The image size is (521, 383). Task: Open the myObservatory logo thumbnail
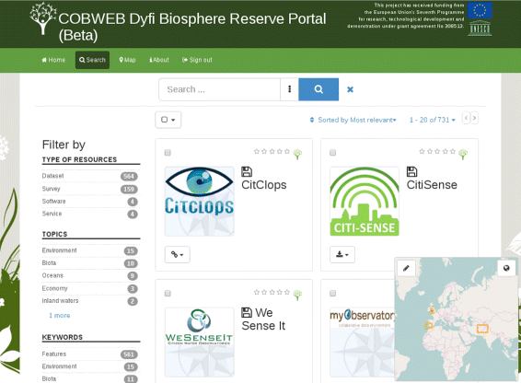pyautogui.click(x=362, y=342)
